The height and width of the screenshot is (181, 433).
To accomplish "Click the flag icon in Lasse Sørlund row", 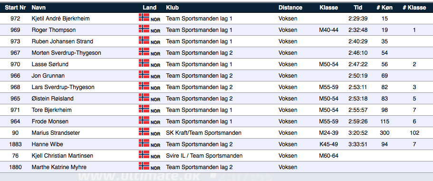I will (144, 63).
